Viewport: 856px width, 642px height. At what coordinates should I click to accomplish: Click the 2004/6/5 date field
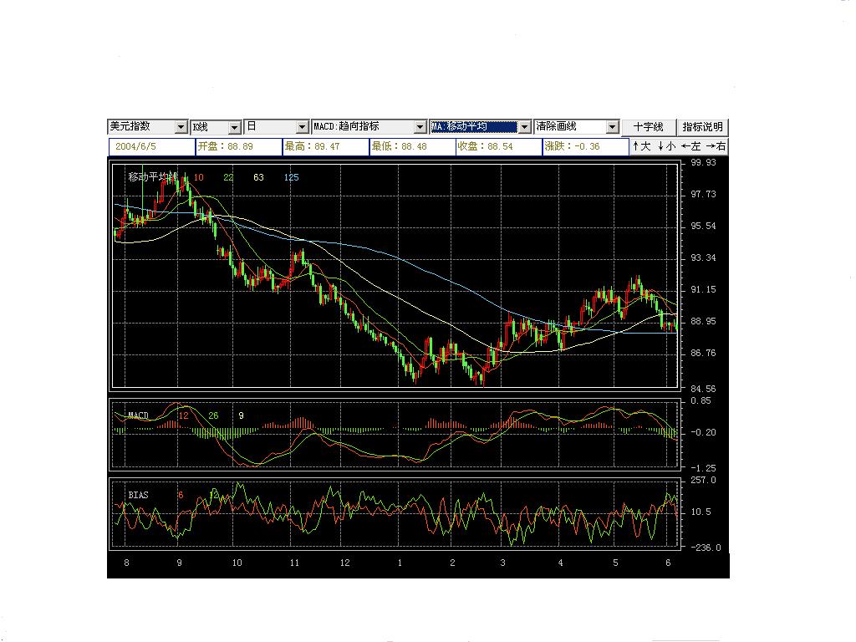(152, 146)
